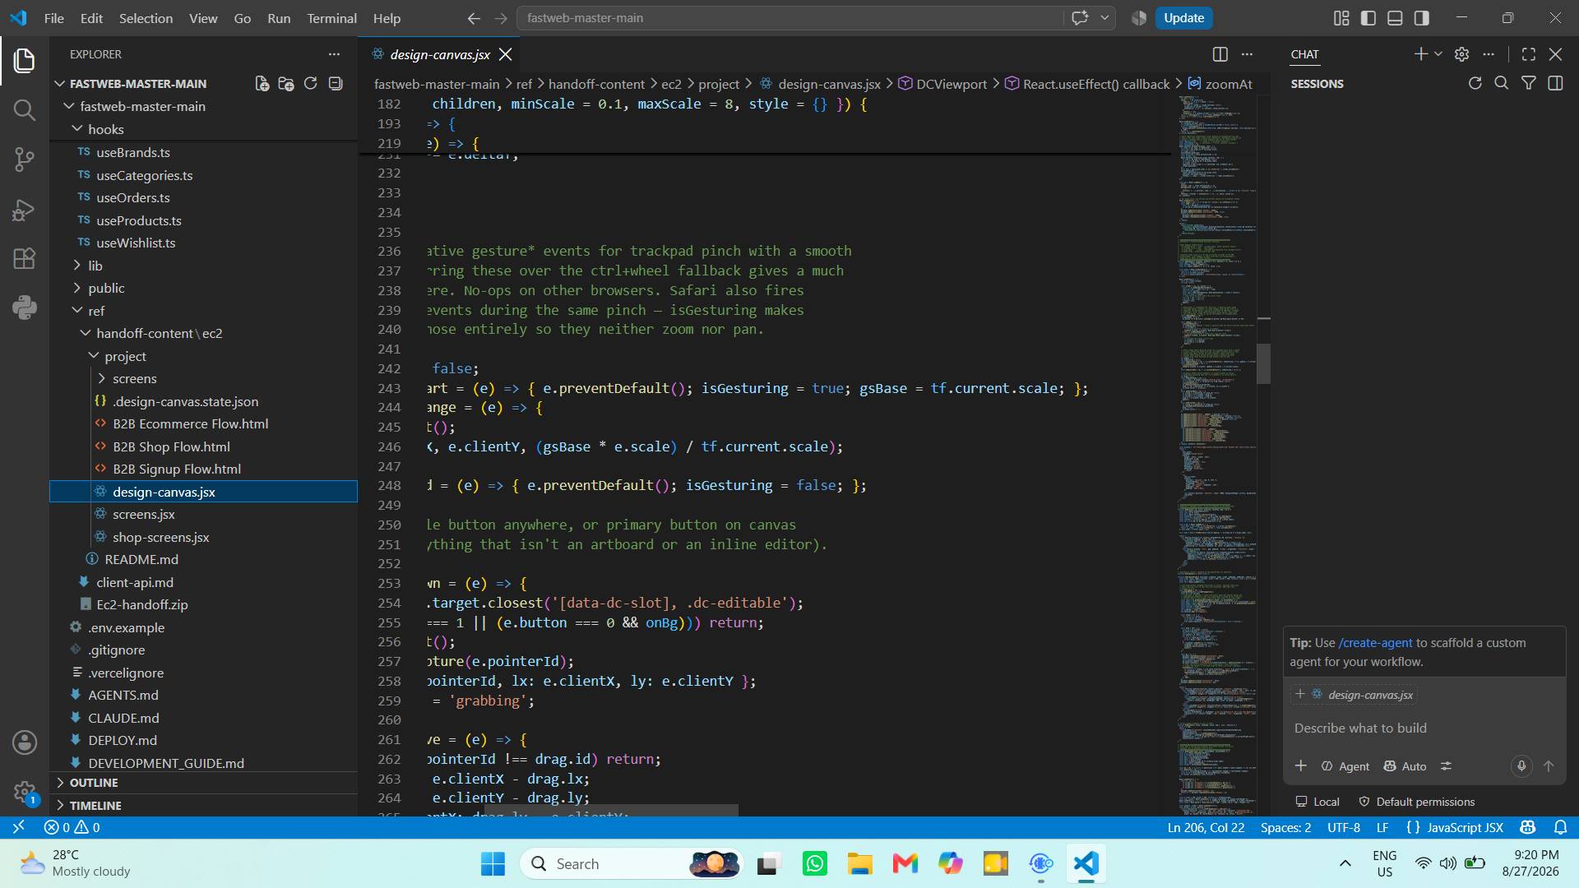Toggle the secondary side bar layout button
This screenshot has height=888, width=1579.
point(1421,18)
